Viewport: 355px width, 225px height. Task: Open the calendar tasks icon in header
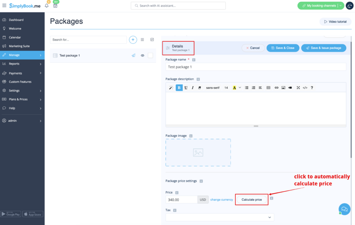(55, 6)
